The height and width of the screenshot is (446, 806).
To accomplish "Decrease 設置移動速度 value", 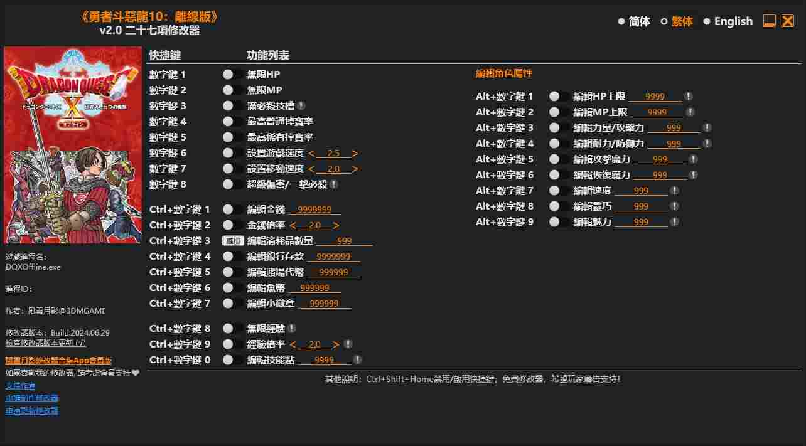I will coord(311,169).
